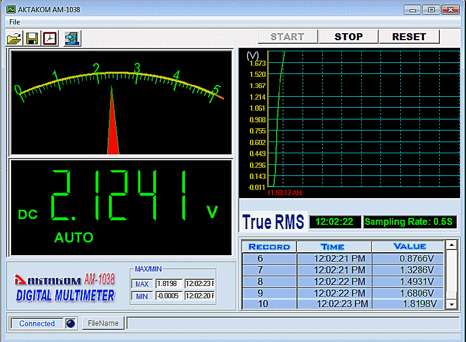Click the MIN time field 12:02:20

tap(199, 296)
